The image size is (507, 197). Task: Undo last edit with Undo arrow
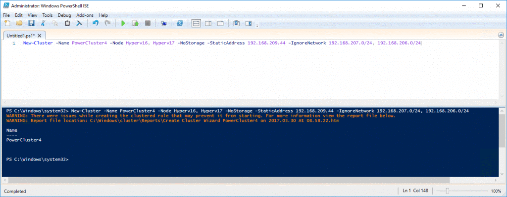point(96,23)
